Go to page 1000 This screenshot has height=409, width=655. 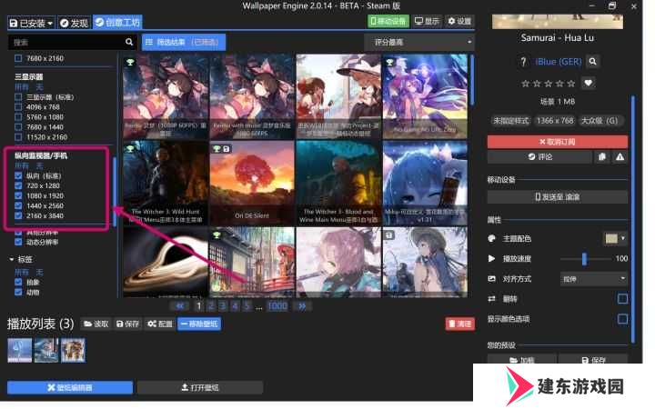tap(277, 306)
